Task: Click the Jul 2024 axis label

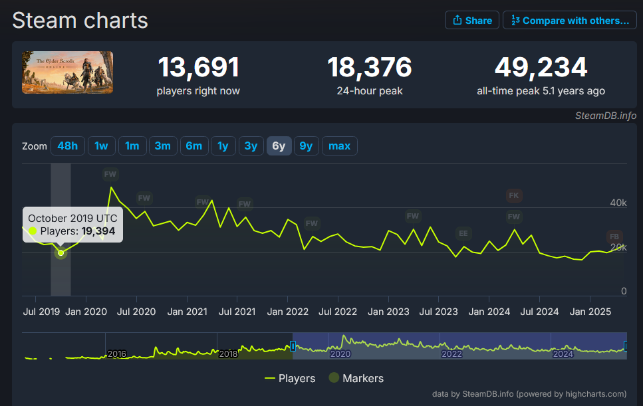Action: [539, 312]
